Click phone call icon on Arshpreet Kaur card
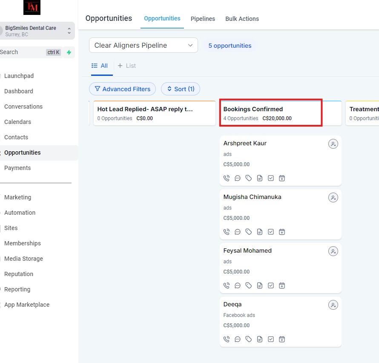 (227, 178)
